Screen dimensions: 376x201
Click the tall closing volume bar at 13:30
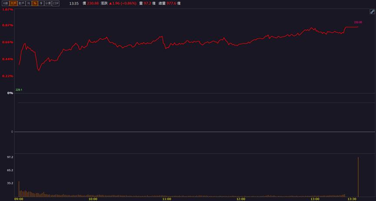pos(358,177)
